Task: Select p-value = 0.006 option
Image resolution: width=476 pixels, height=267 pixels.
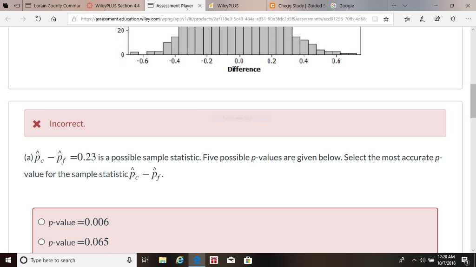Action: pyautogui.click(x=41, y=222)
